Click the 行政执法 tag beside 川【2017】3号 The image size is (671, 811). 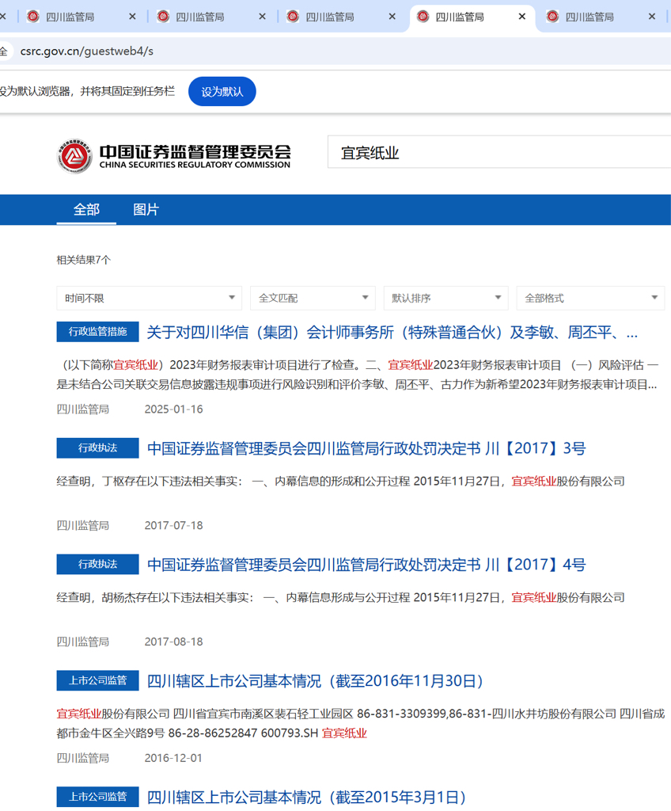[x=97, y=448]
